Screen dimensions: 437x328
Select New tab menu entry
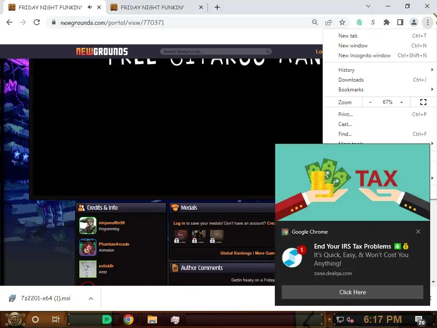click(379, 36)
